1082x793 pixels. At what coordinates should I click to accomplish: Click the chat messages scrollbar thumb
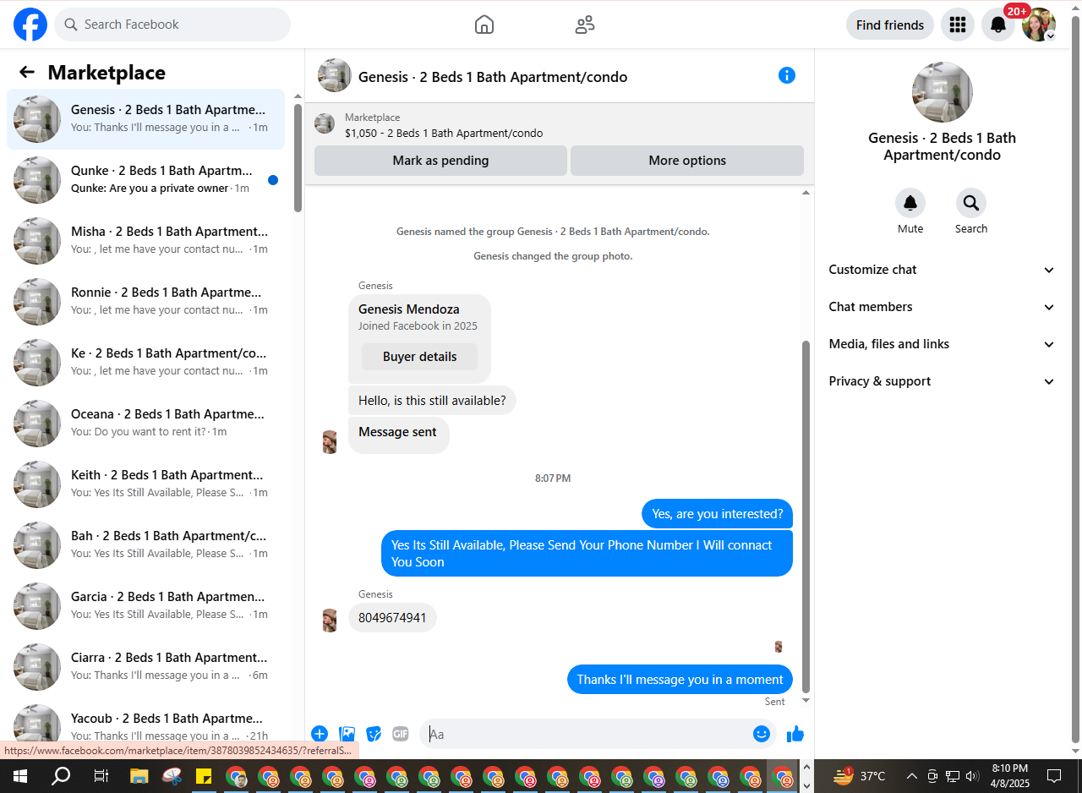point(806,516)
